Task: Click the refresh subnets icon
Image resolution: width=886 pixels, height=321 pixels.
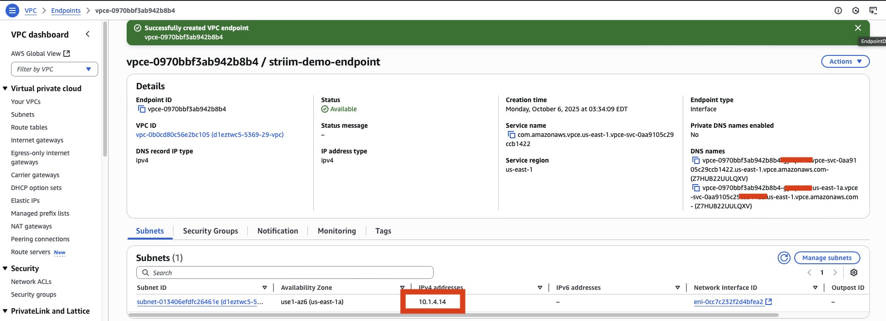Action: tap(784, 258)
